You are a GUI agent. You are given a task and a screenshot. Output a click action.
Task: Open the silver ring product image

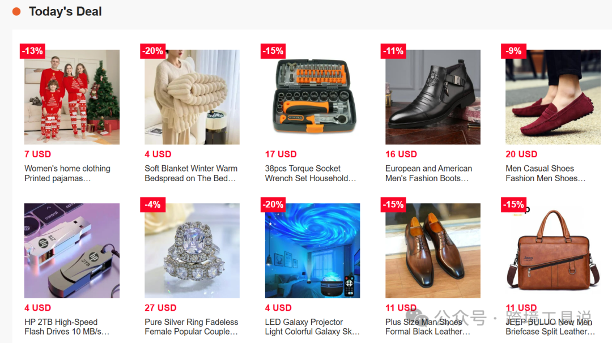coord(192,251)
